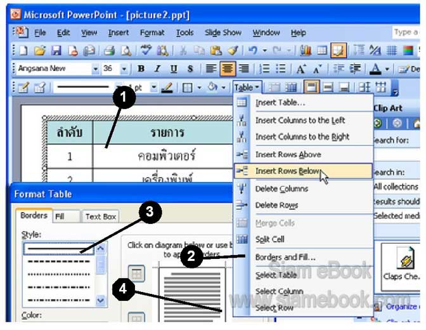Click the Border Color pen icon
This screenshot has height=330, width=426.
tap(167, 88)
